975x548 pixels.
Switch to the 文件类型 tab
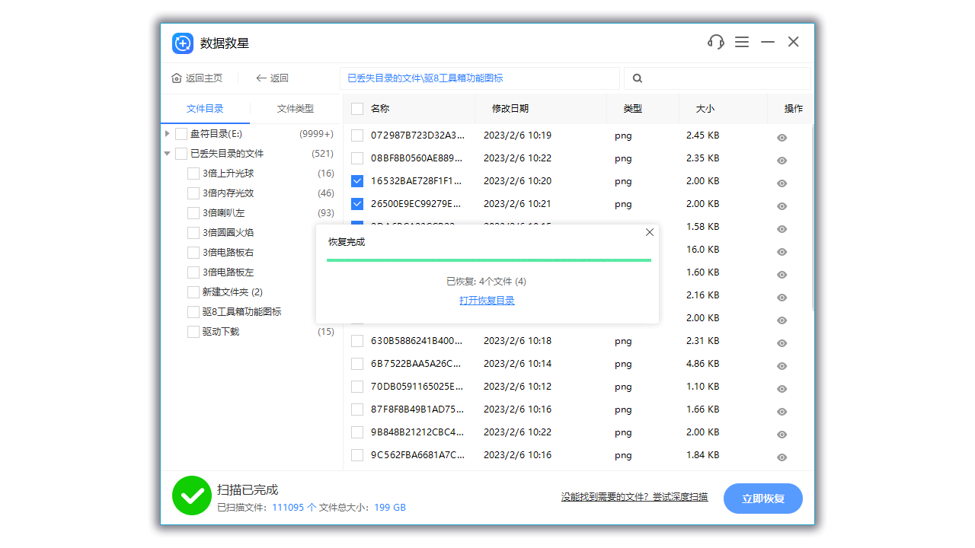[x=296, y=108]
